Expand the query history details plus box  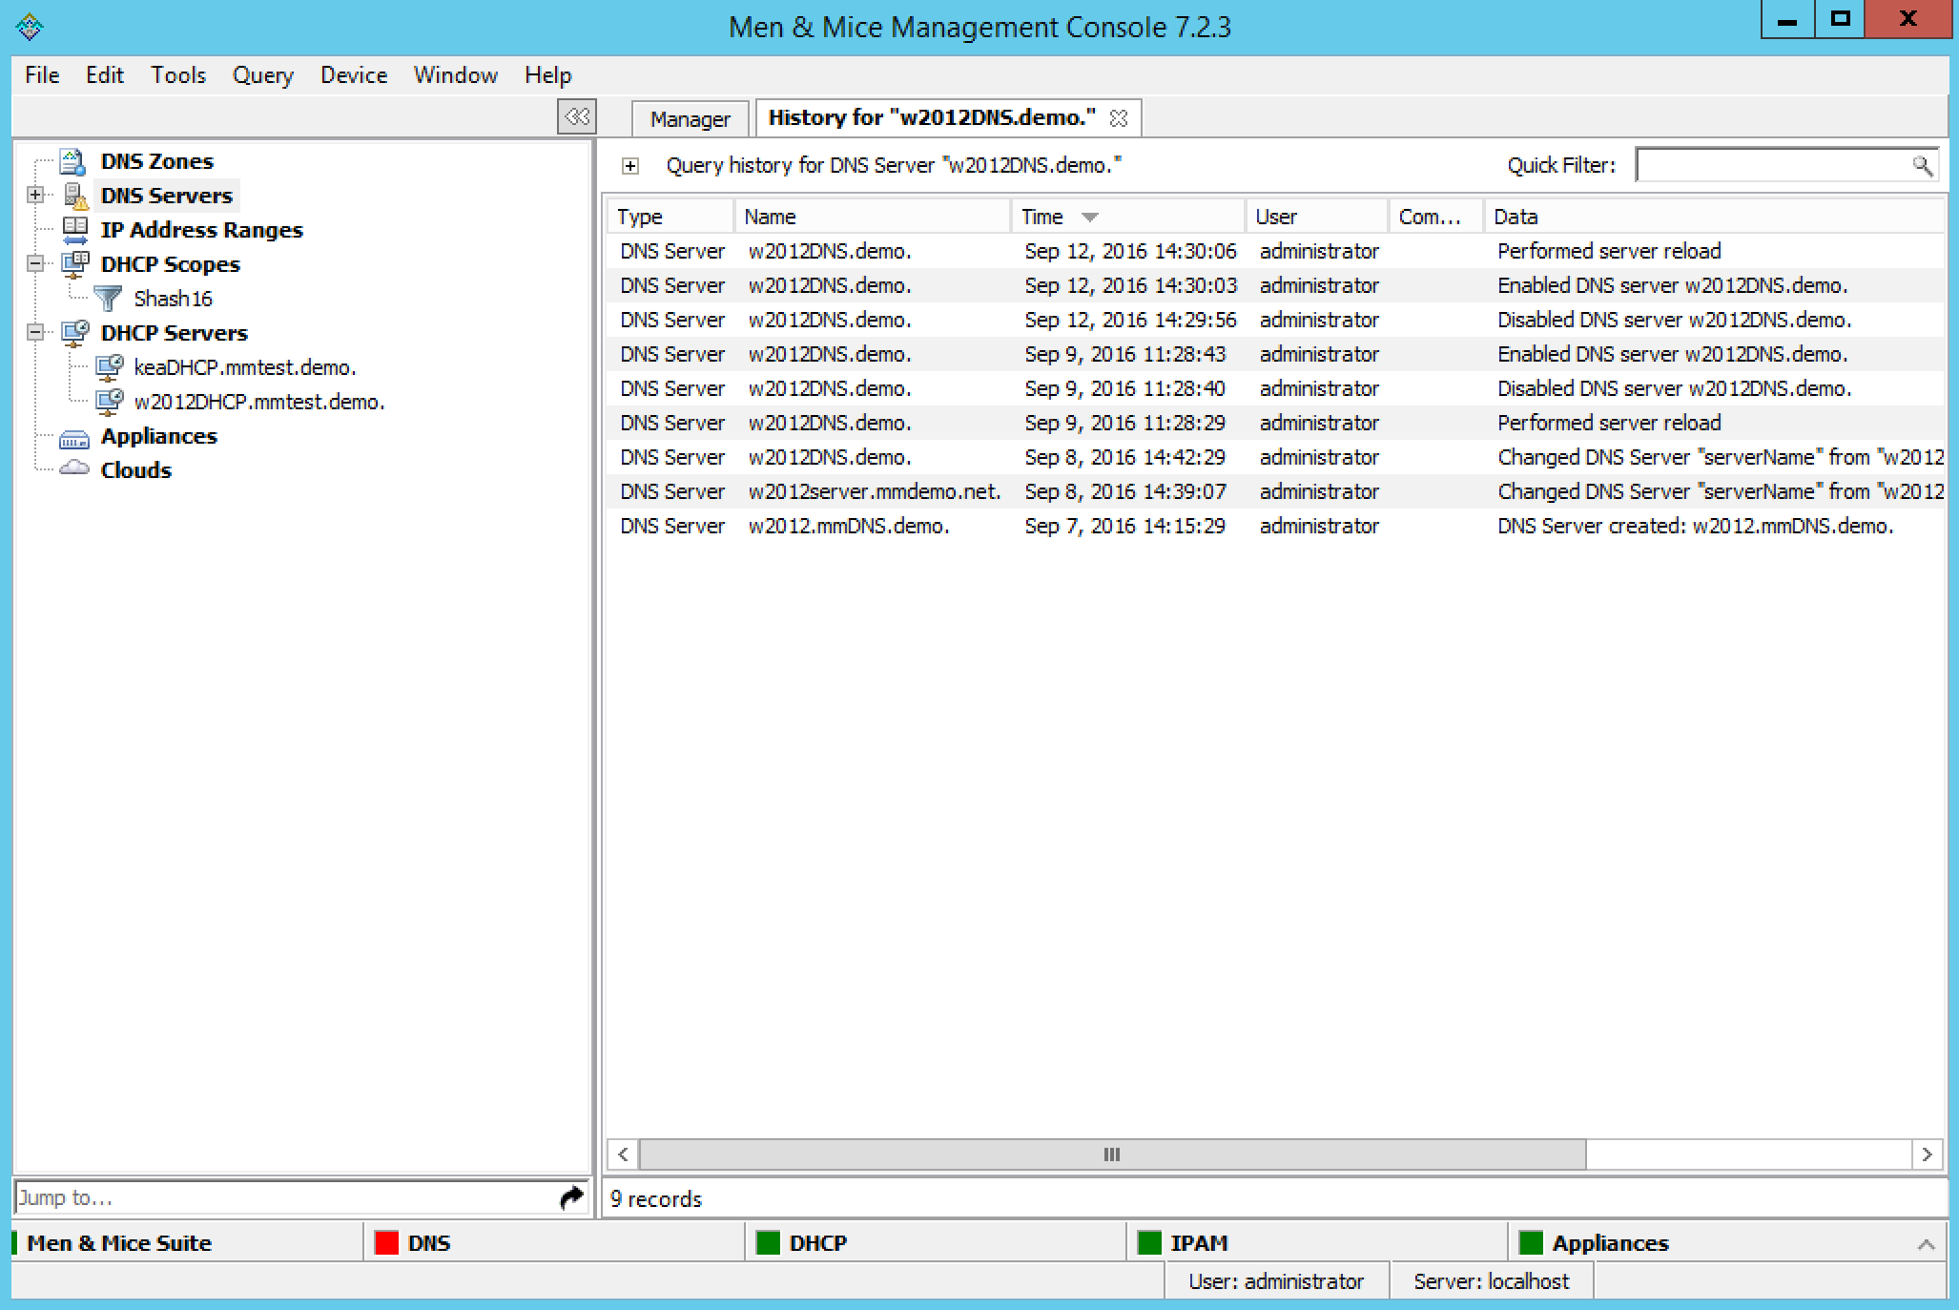pos(630,166)
